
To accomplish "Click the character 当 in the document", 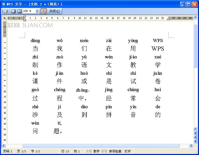I will [x=35, y=49].
